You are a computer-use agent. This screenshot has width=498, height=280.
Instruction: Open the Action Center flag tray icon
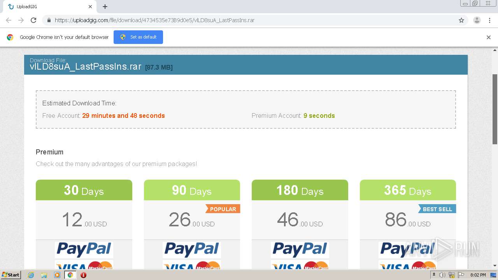point(461,275)
